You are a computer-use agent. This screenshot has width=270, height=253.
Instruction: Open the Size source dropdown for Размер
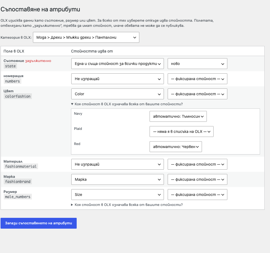pyautogui.click(x=117, y=195)
